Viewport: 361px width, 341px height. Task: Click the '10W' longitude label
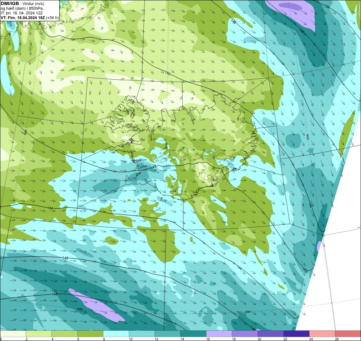tap(307, 137)
